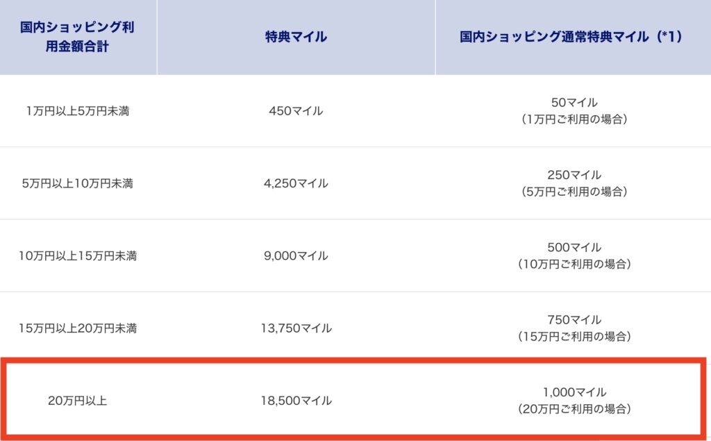Select the 750マイル value
711x441 pixels.
coord(574,320)
